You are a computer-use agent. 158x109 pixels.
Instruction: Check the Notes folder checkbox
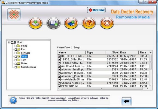pyautogui.click(x=16, y=64)
